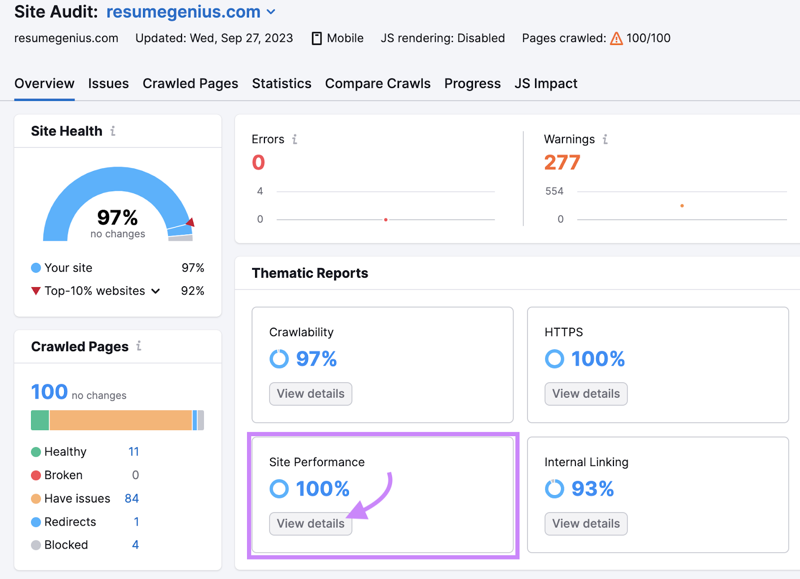The height and width of the screenshot is (579, 800).
Task: Open the Warnings info icon
Action: point(605,139)
